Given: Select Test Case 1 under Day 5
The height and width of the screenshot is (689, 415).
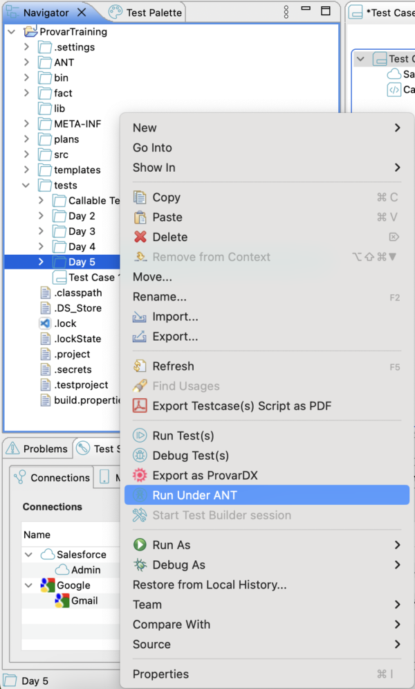Looking at the screenshot, I should [x=84, y=277].
